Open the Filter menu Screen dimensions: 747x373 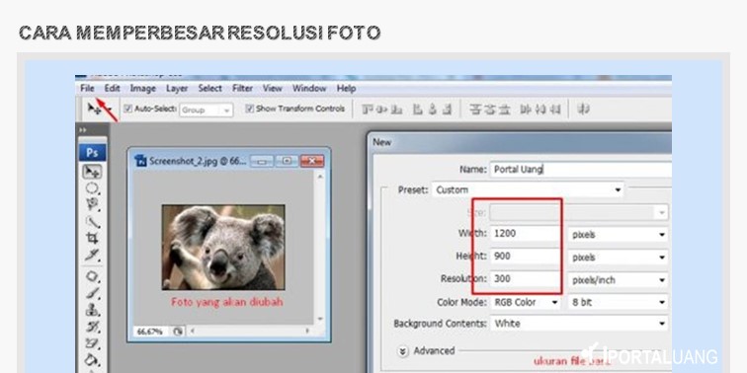(242, 89)
